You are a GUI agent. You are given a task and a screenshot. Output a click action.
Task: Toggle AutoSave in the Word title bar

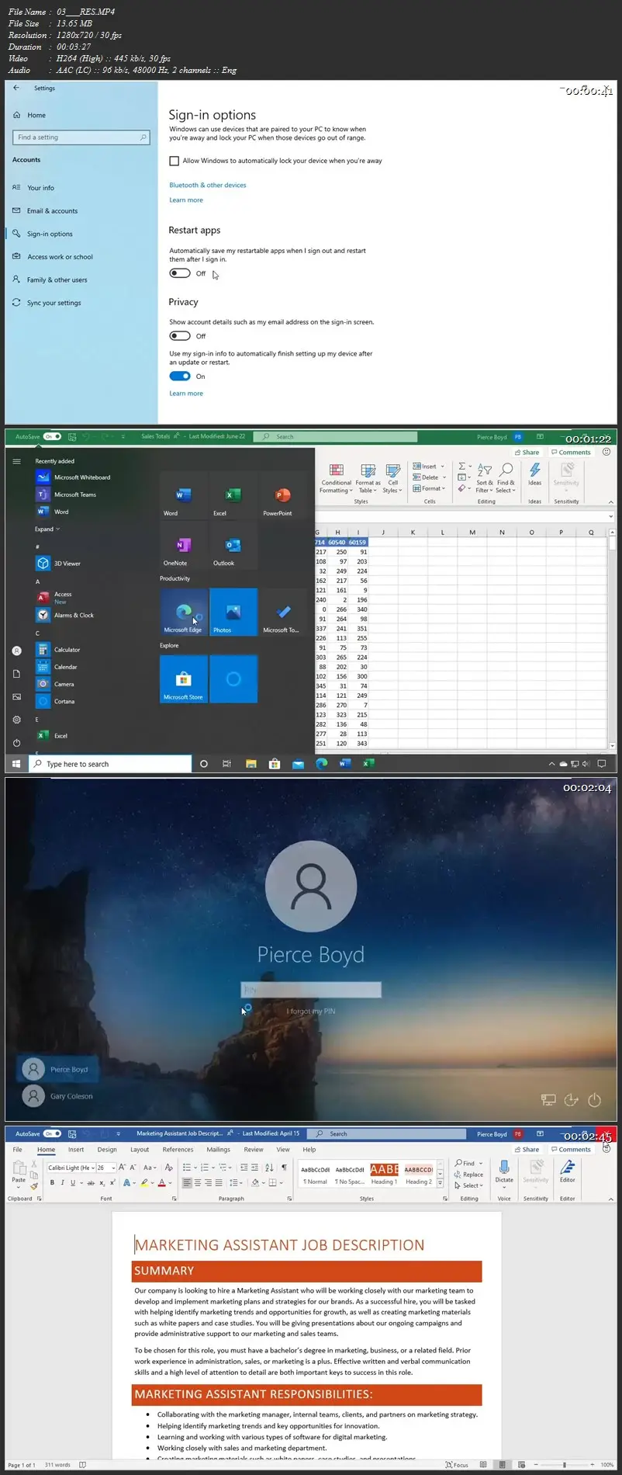(53, 1133)
